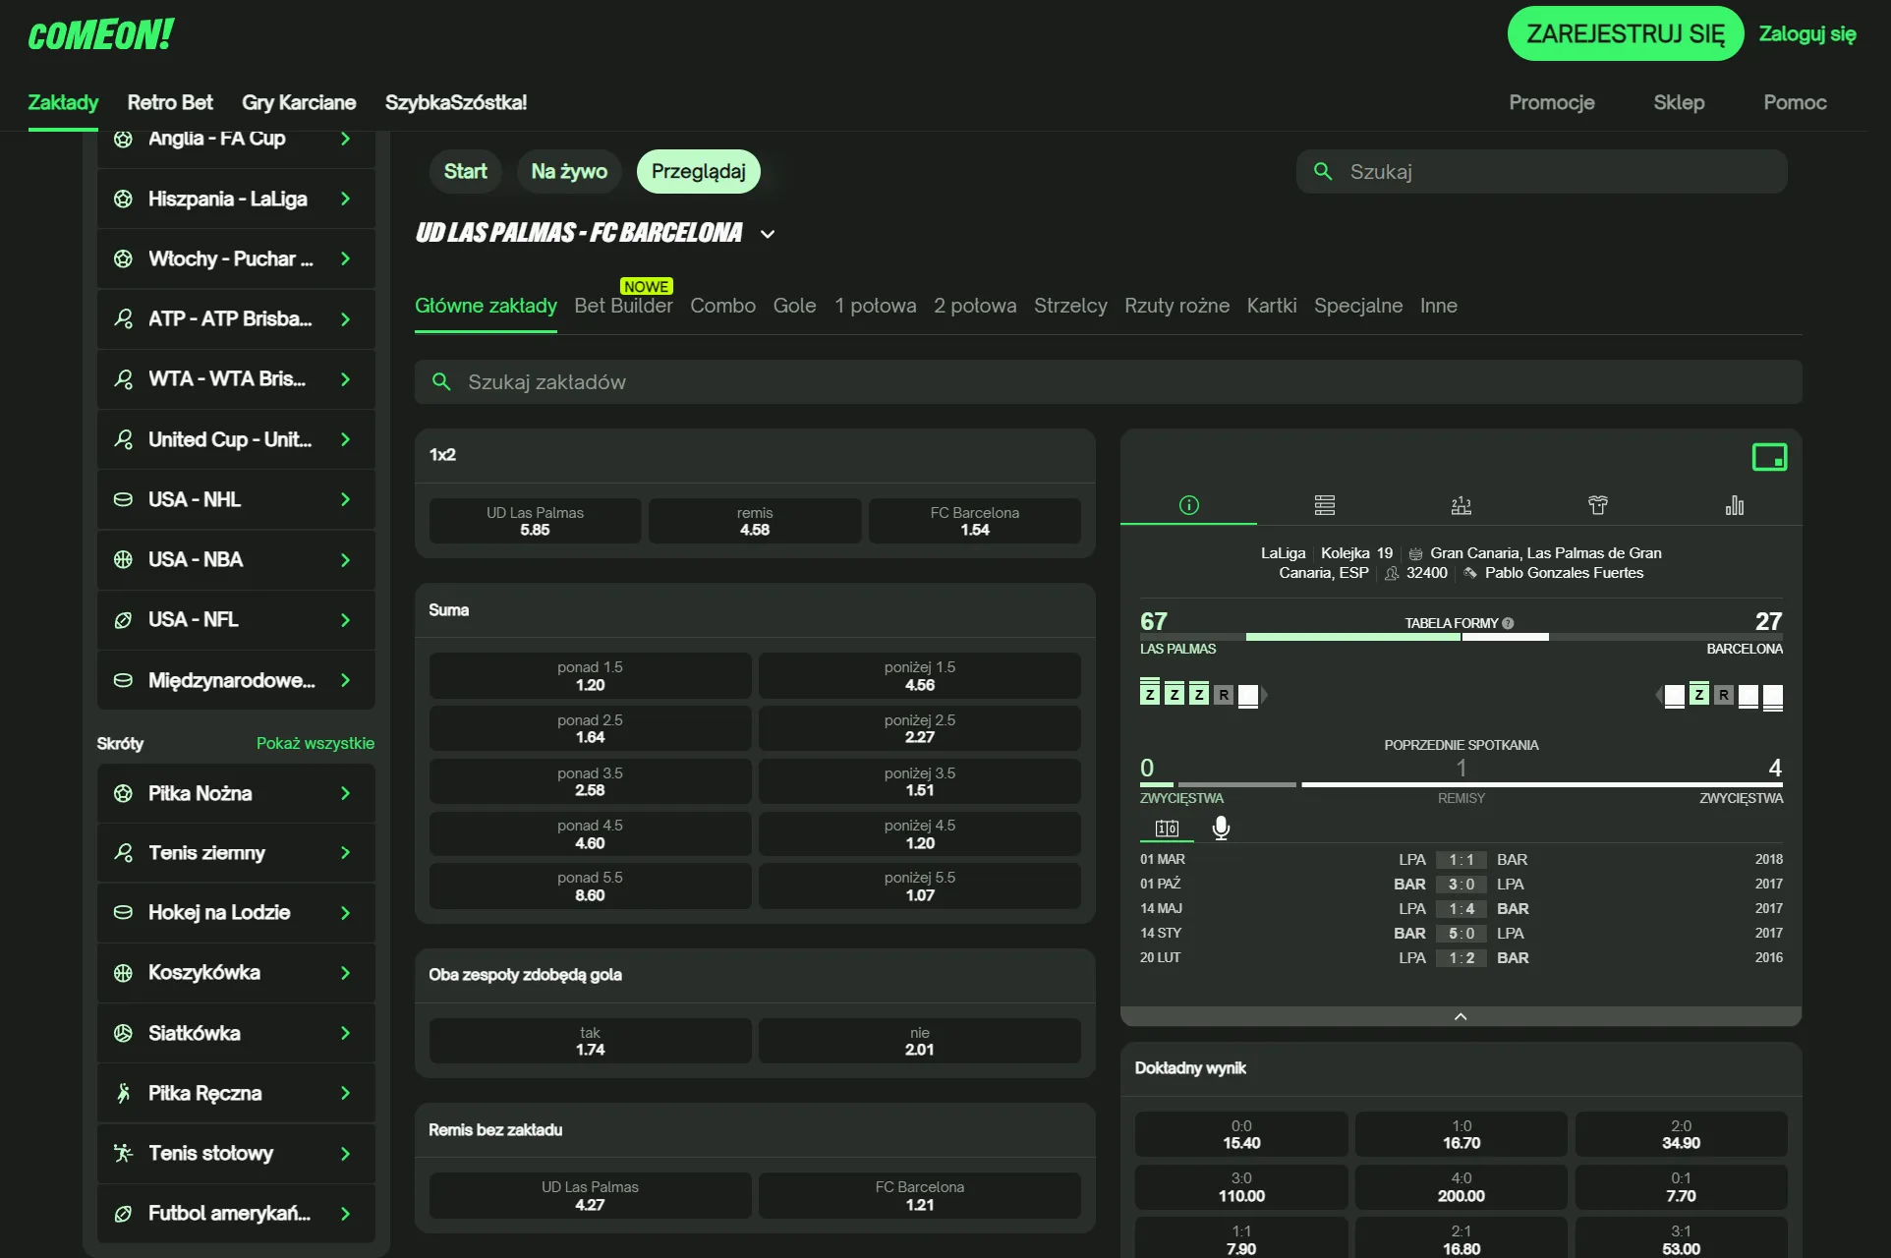Viewport: 1891px width, 1258px height.
Task: Open the match timeline list icon
Action: tap(1325, 505)
